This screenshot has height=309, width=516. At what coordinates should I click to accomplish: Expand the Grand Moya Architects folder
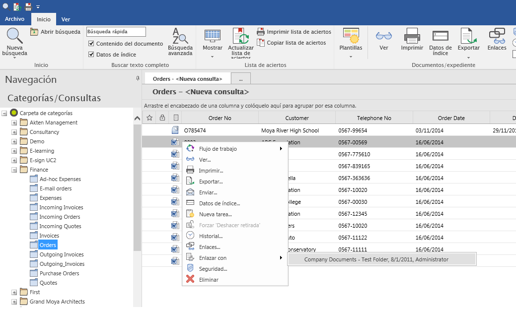(14, 302)
